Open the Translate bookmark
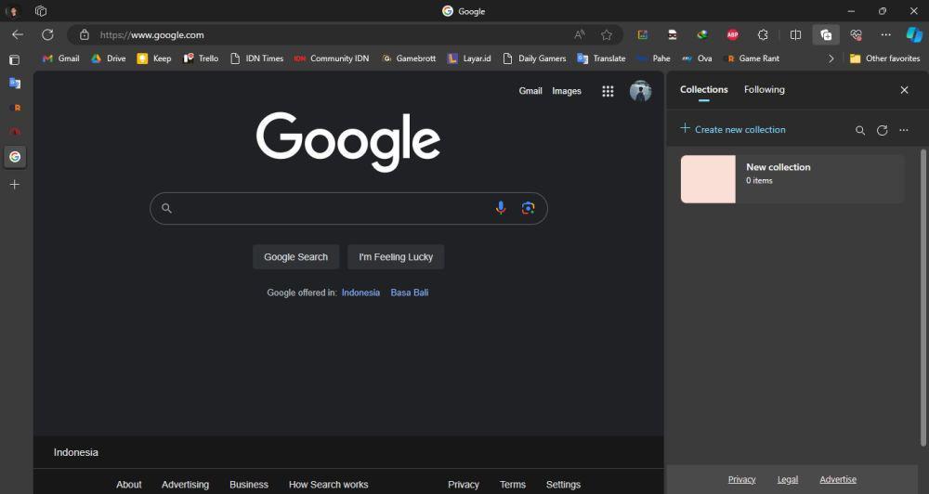The image size is (929, 494). [601, 58]
